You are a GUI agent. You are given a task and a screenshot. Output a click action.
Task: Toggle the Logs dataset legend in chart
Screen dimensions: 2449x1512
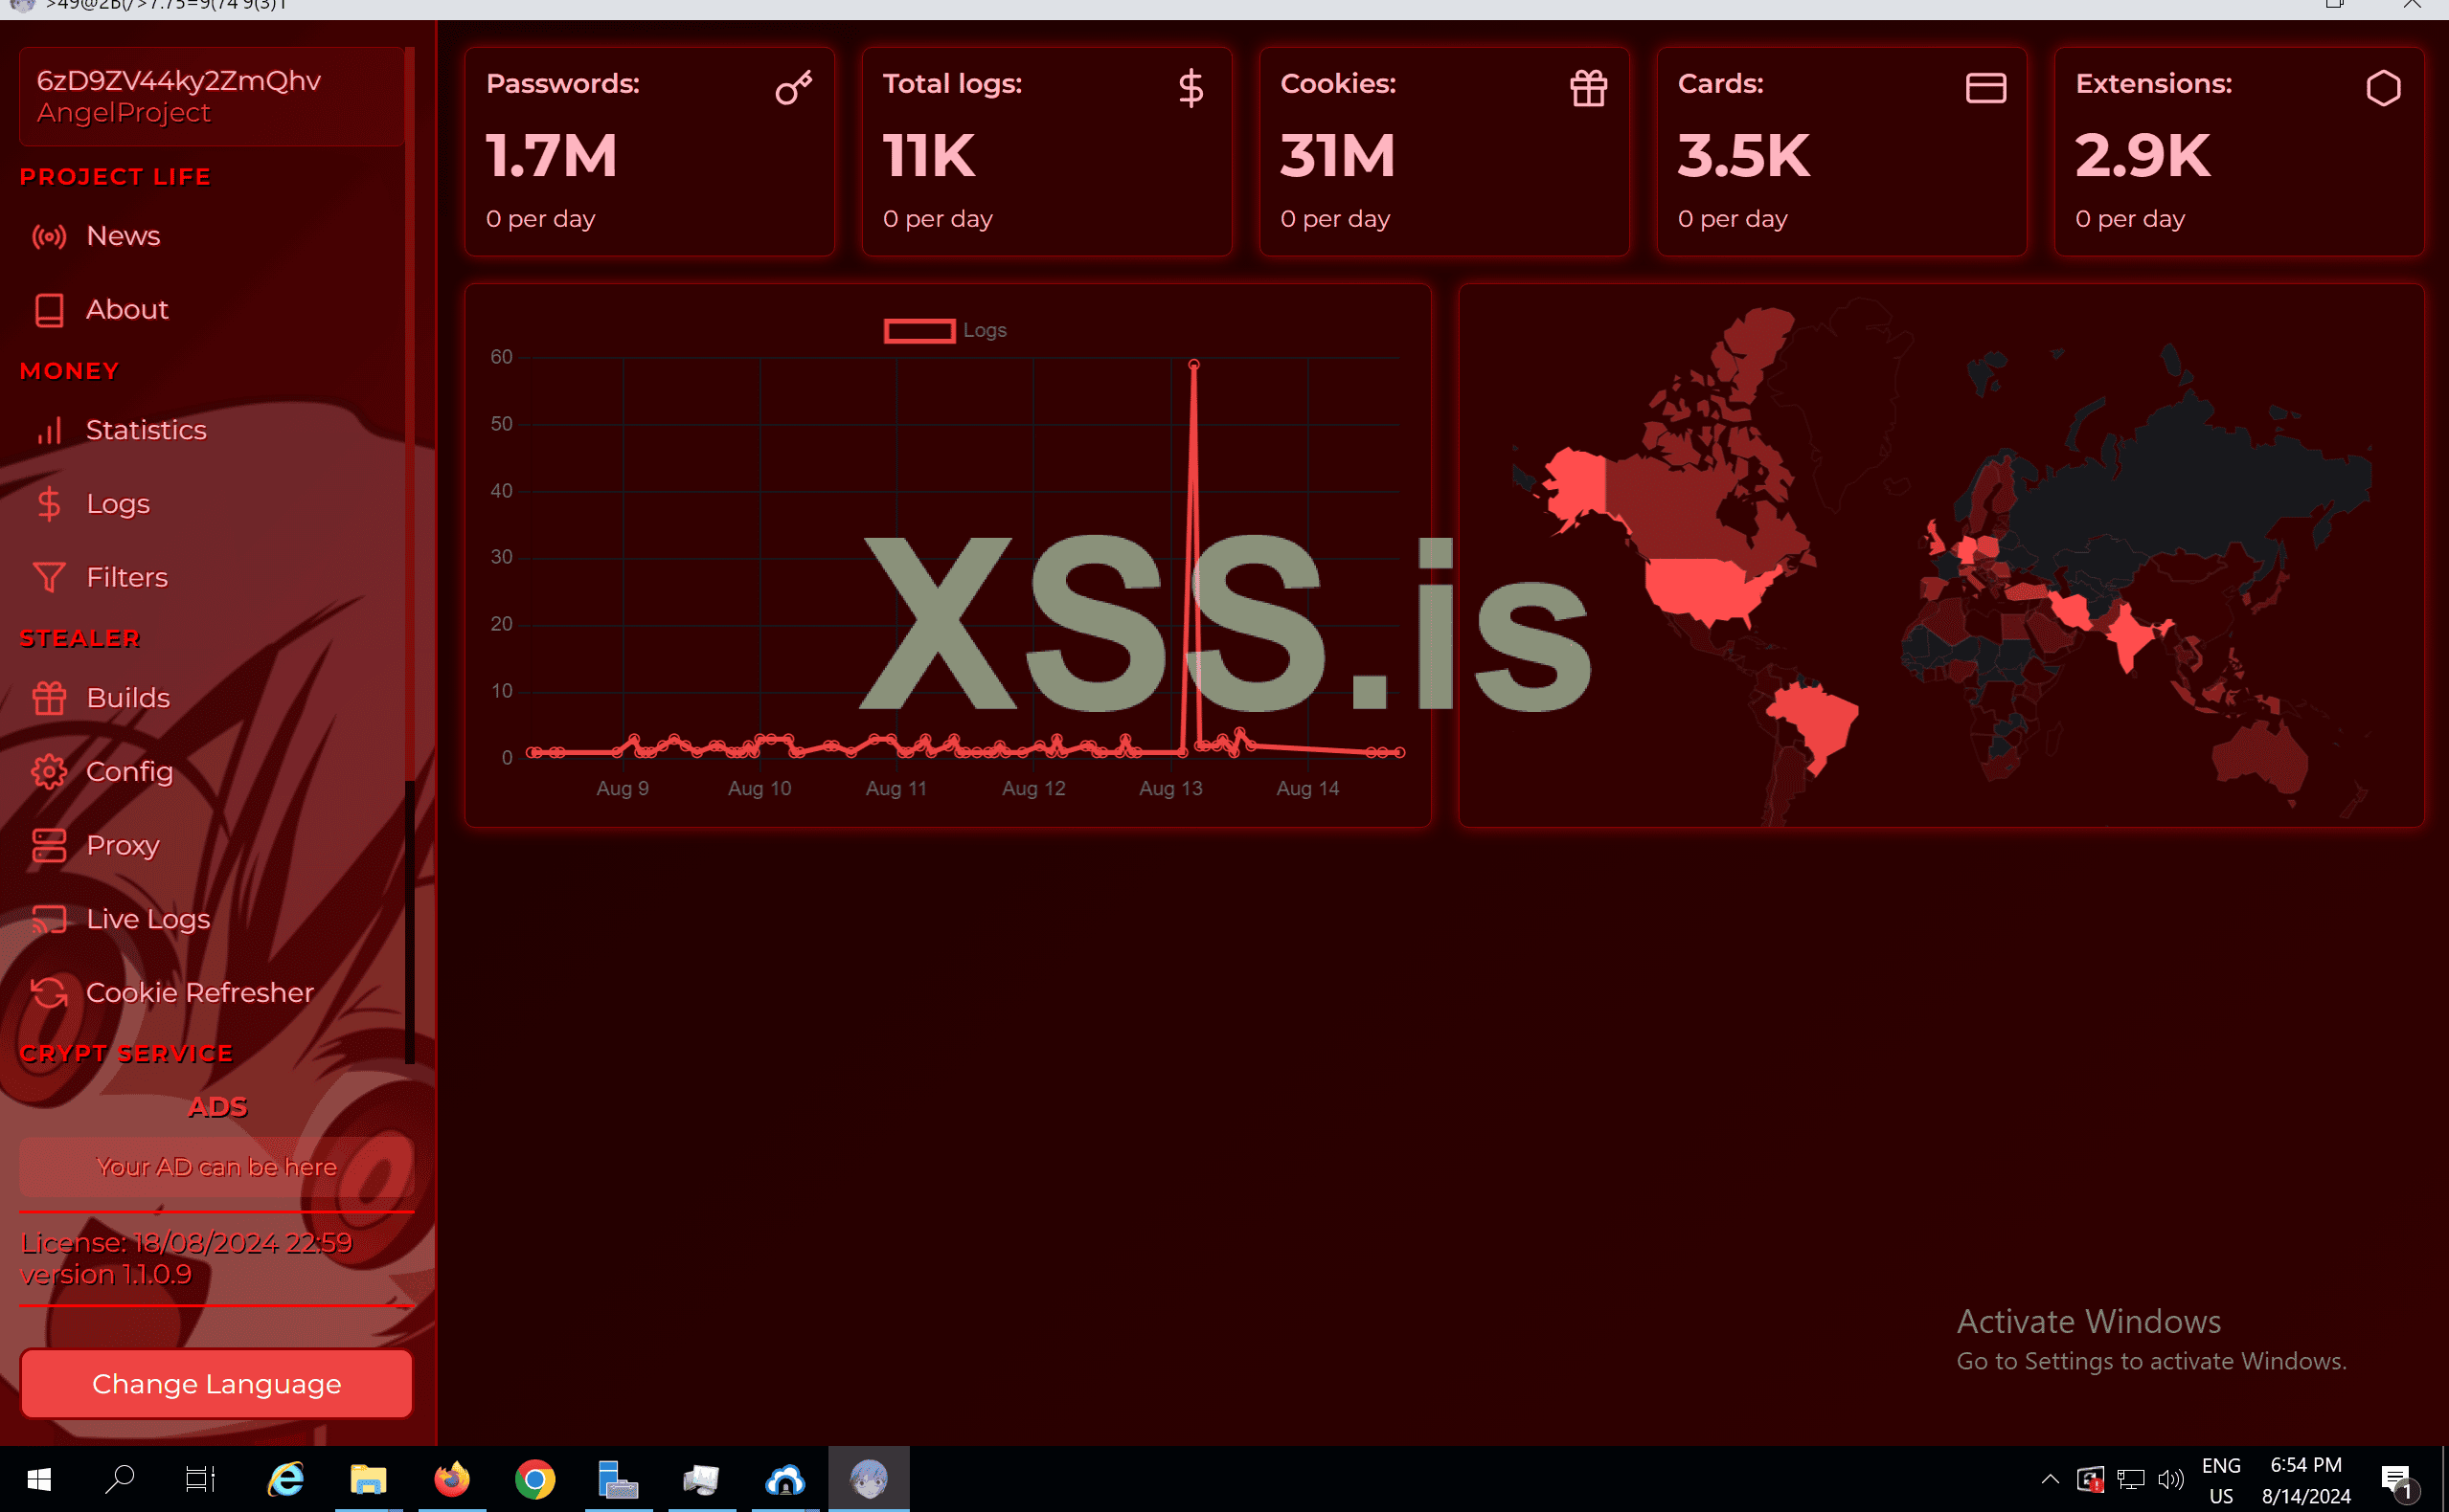pos(919,331)
